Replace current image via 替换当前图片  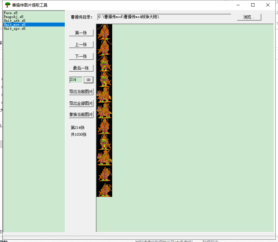[81, 114]
